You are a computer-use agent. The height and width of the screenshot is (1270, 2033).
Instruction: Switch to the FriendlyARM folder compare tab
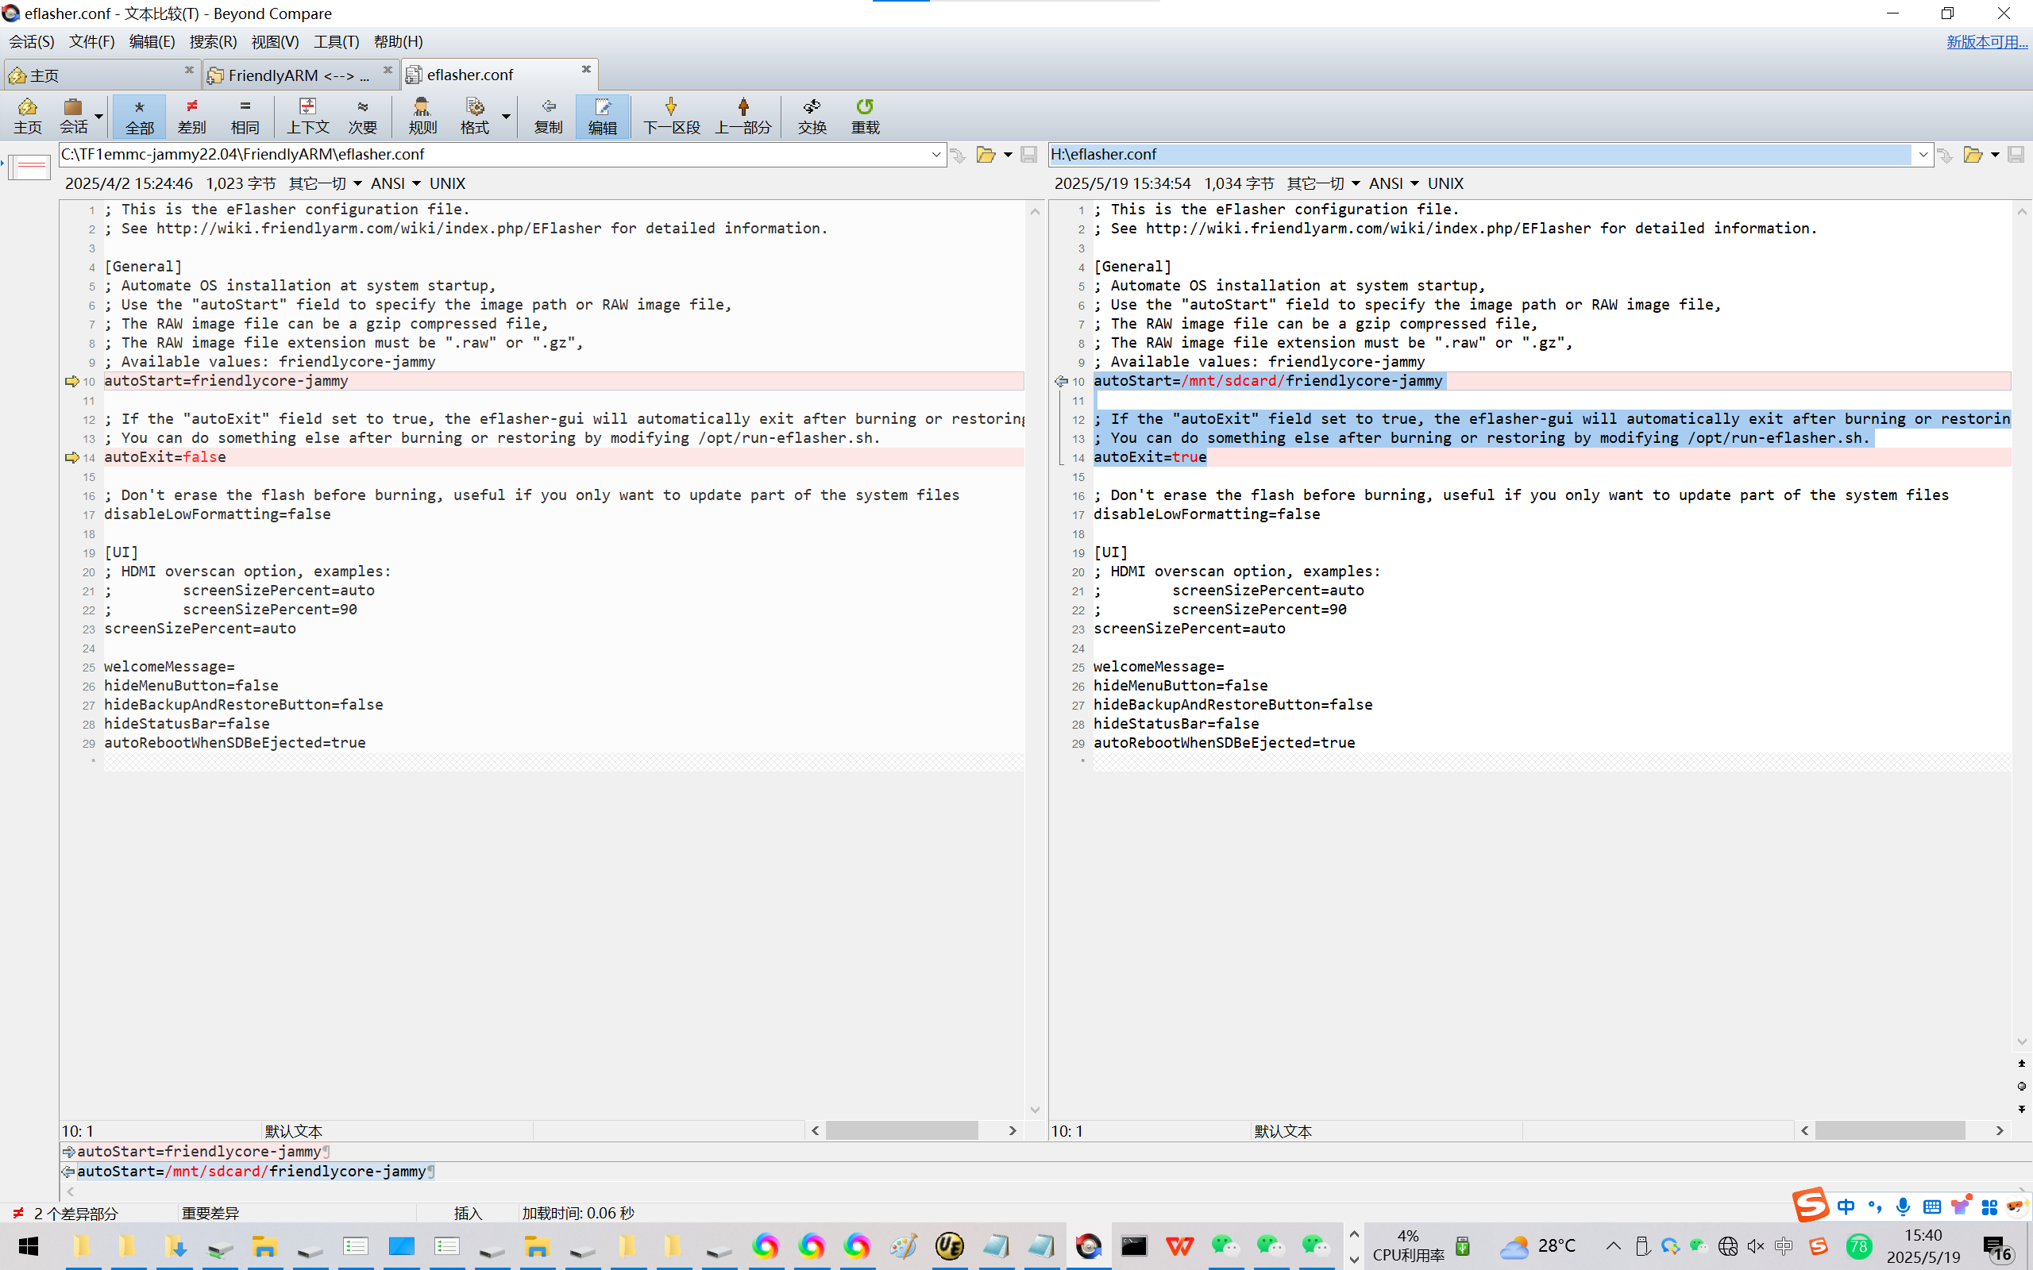tap(297, 75)
